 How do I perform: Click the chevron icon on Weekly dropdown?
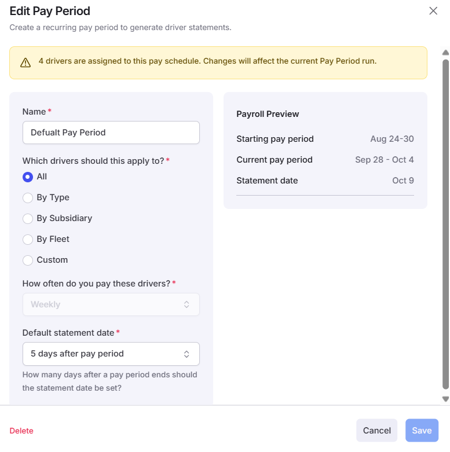[x=186, y=304]
